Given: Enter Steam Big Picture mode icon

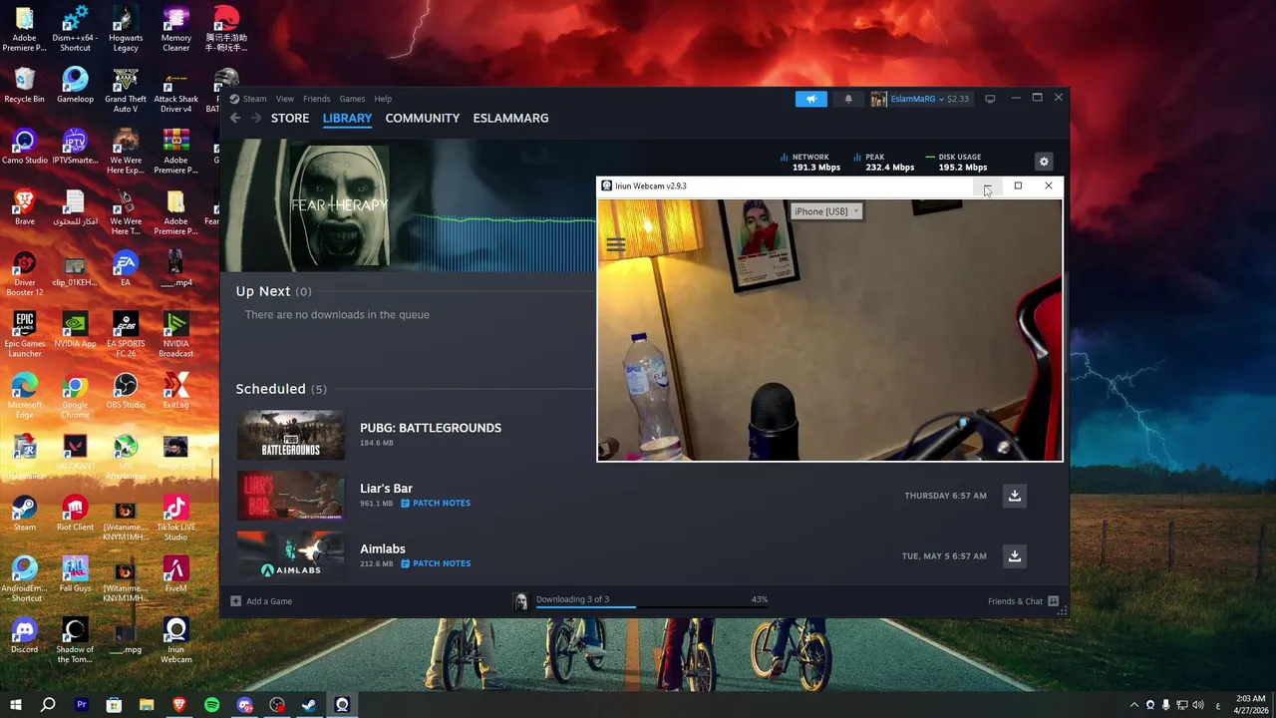Looking at the screenshot, I should point(990,99).
